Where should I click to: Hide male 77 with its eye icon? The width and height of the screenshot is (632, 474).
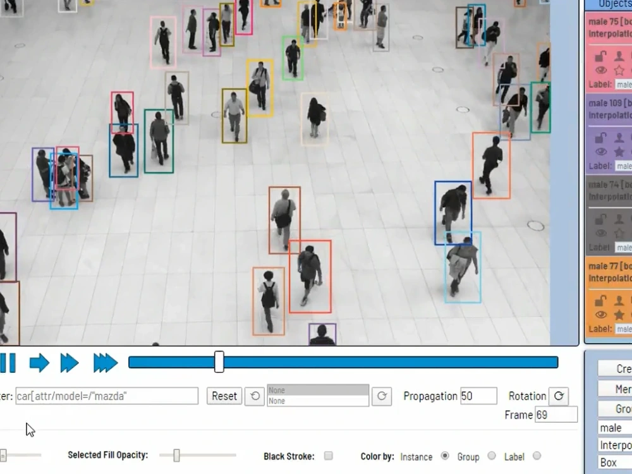click(x=601, y=315)
